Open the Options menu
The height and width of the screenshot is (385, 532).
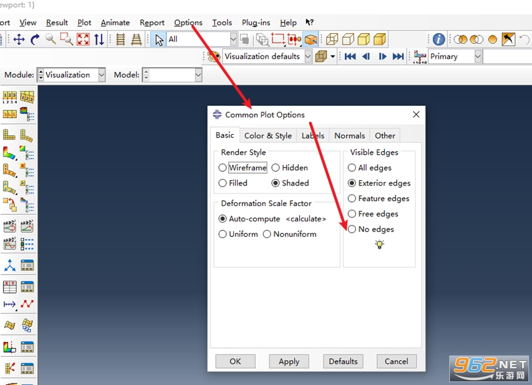(188, 22)
